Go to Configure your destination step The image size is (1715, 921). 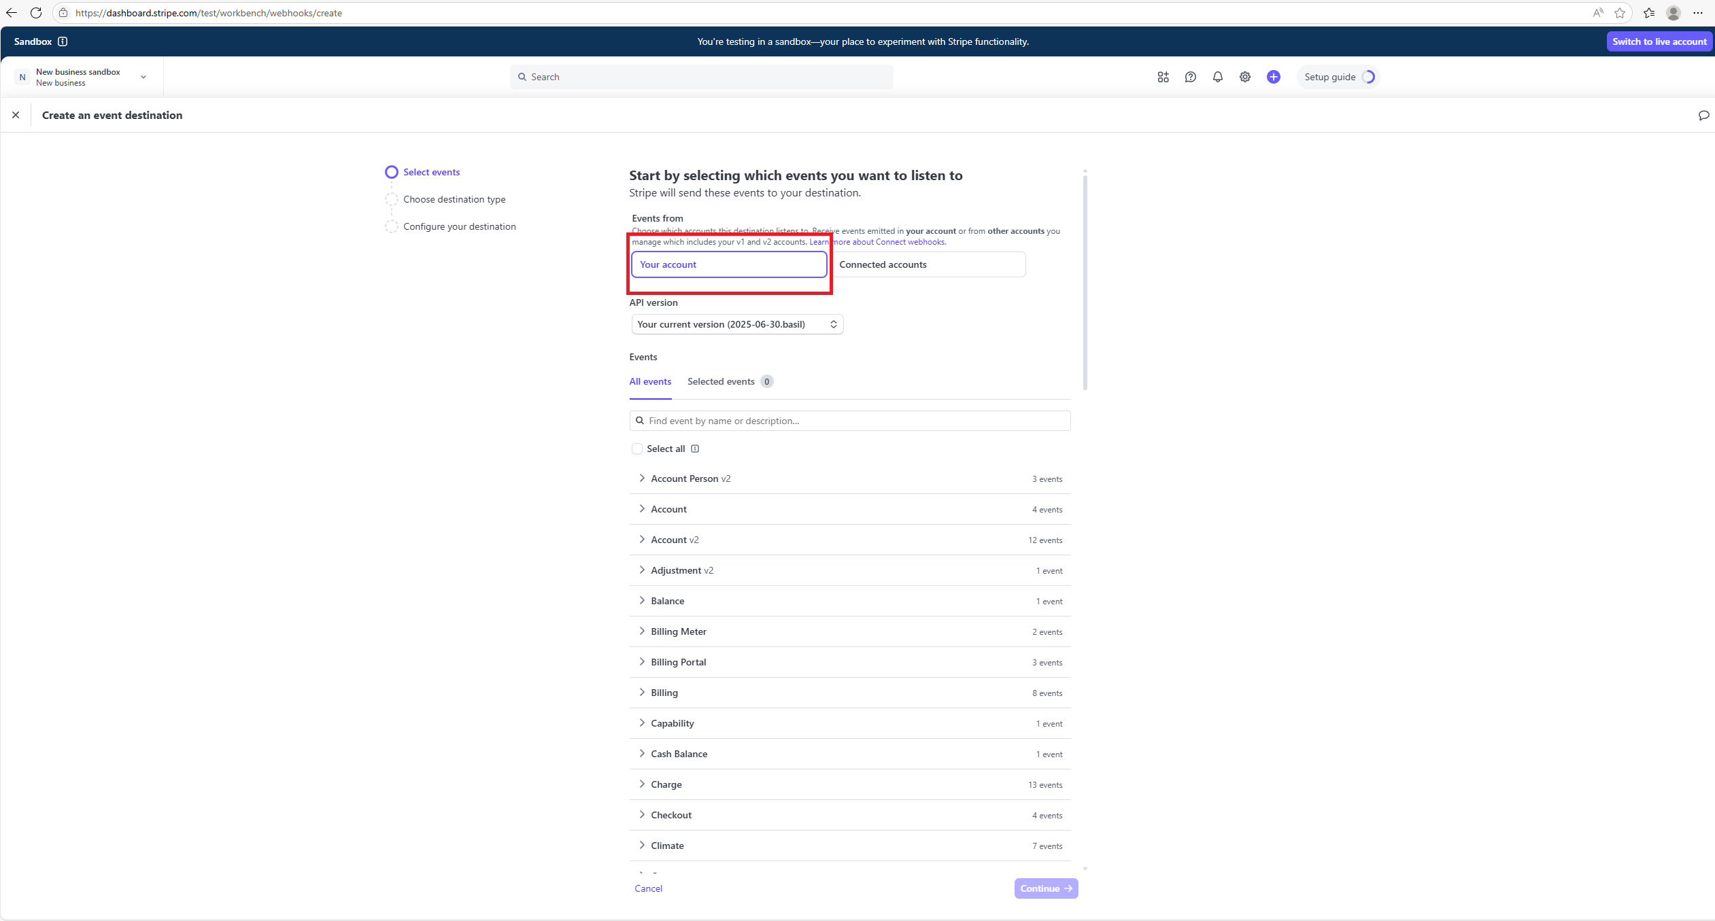(451, 226)
